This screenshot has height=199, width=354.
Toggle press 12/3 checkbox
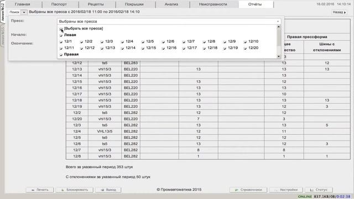coord(102,42)
